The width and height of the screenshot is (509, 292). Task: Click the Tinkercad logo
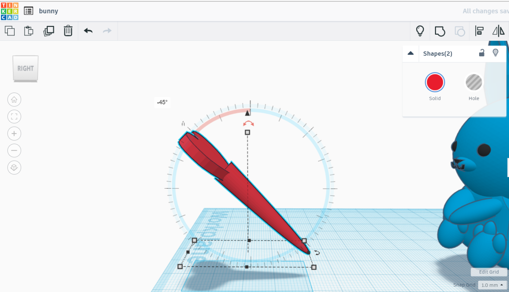(x=10, y=11)
